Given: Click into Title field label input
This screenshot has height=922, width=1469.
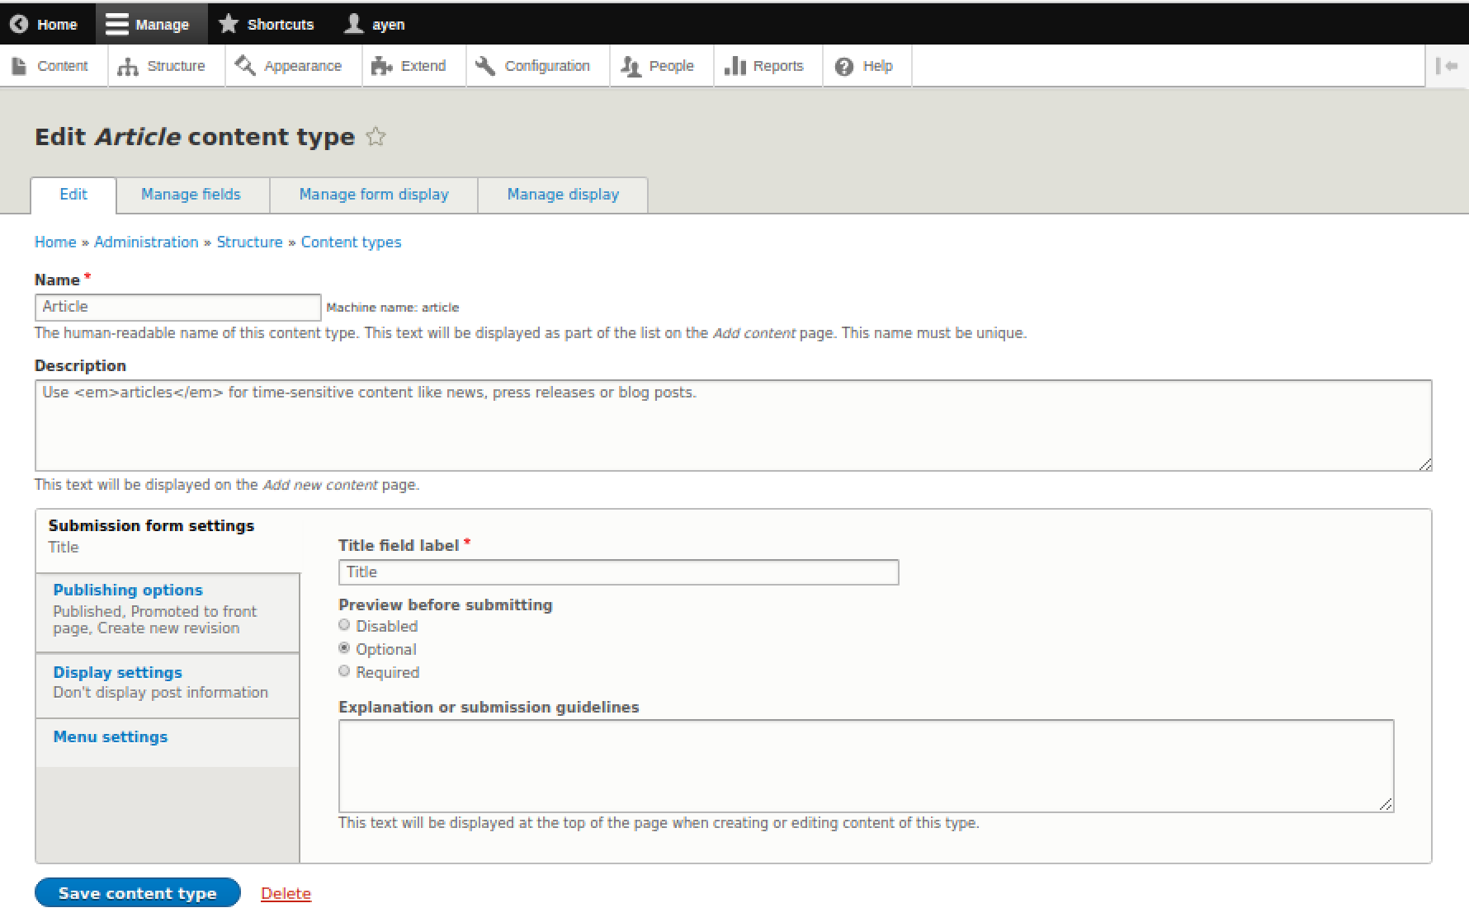Looking at the screenshot, I should point(618,572).
